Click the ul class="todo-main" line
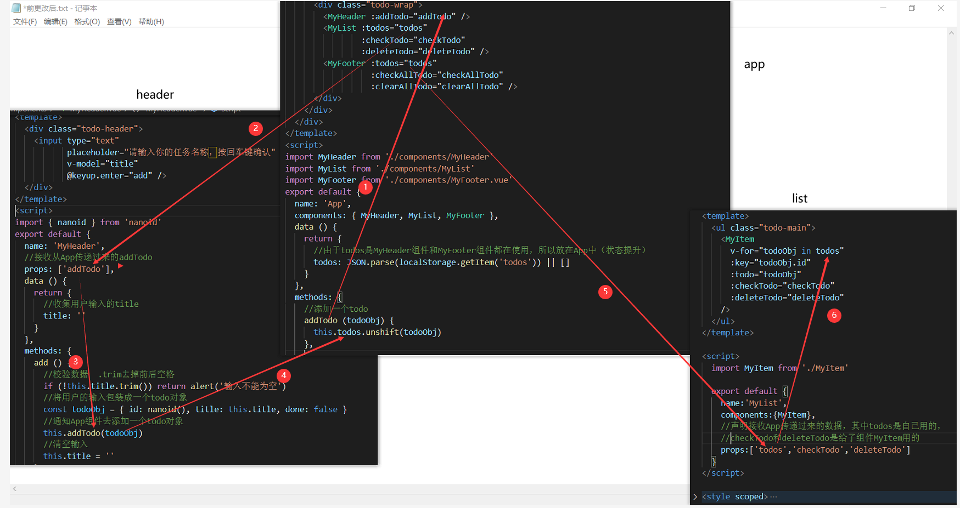Viewport: 960px width, 508px height. tap(763, 228)
